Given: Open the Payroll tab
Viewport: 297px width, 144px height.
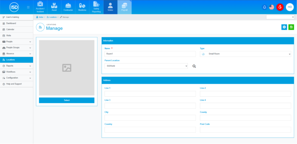Looking at the screenshot, I should (x=124, y=7).
